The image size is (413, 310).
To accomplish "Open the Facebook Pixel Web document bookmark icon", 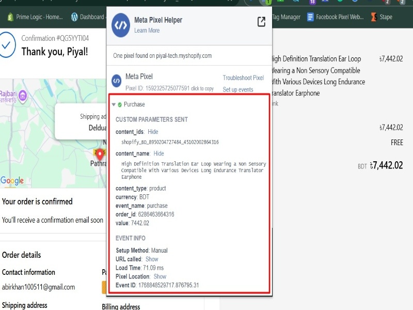I will 310,17.
